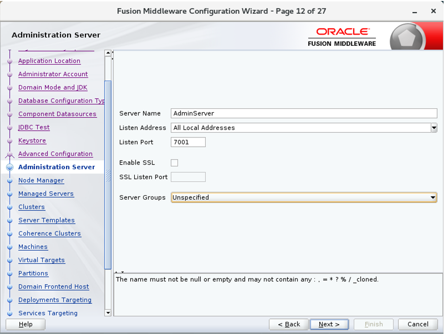Click the Machines step bullet icon
The width and height of the screenshot is (445, 336).
[x=10, y=247]
